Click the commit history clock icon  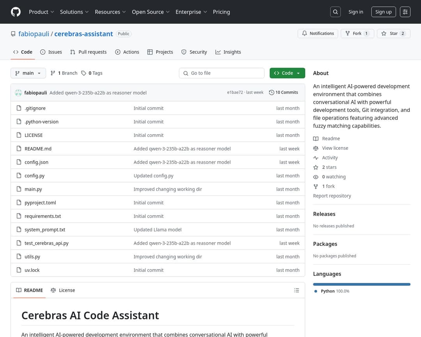pos(271,92)
